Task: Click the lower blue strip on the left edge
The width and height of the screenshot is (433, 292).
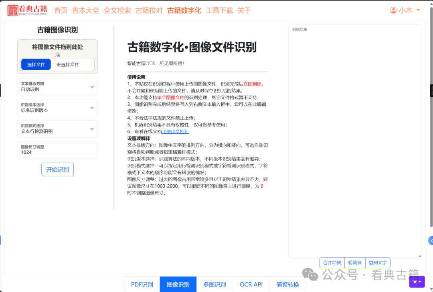Action: pyautogui.click(x=2, y=240)
